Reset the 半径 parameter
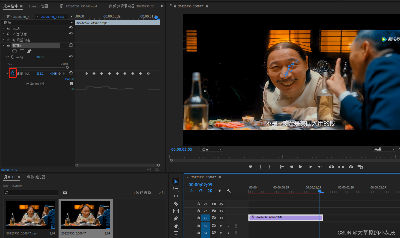The image size is (400, 238). [71, 57]
